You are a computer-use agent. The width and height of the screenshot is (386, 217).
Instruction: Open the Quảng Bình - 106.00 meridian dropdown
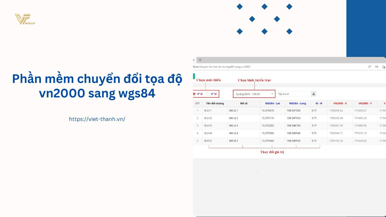pyautogui.click(x=254, y=94)
